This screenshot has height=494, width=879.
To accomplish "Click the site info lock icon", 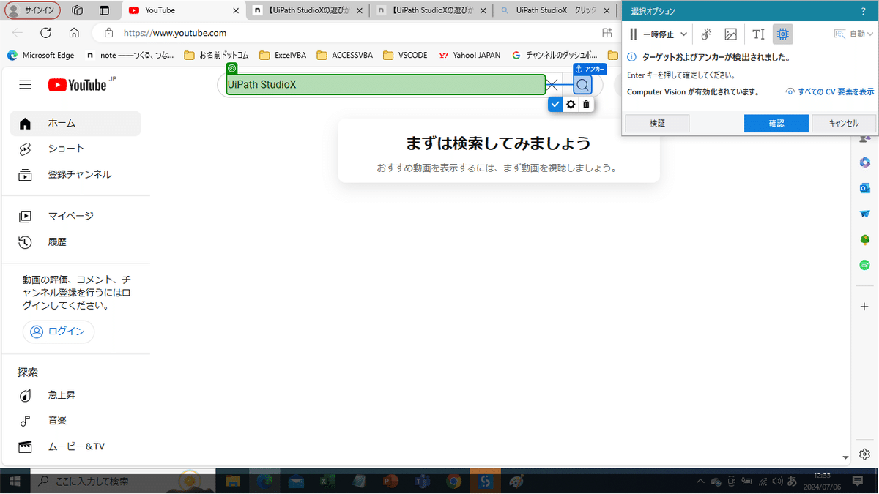I will tap(109, 33).
